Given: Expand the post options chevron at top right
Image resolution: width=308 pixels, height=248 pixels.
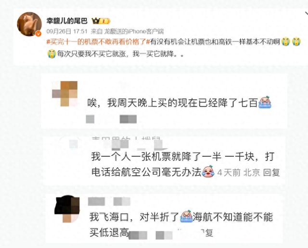Looking at the screenshot, I should tap(307, 14).
